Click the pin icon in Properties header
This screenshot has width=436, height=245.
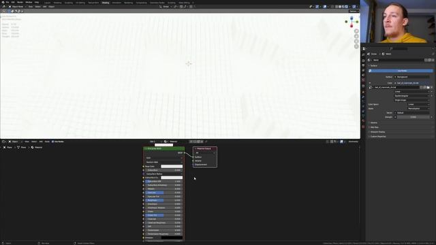(433, 54)
